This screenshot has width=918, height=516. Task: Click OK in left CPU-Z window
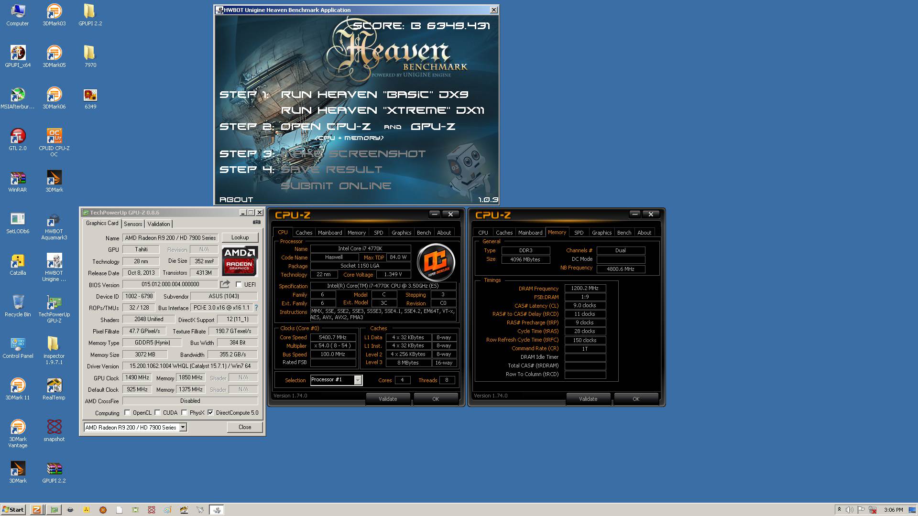(x=436, y=399)
